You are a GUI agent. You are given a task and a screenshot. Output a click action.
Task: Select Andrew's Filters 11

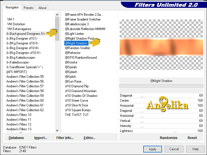point(19,120)
